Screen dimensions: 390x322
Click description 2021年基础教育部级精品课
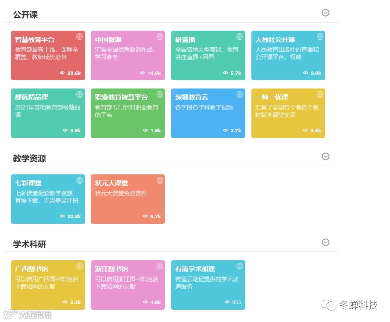tap(47, 111)
